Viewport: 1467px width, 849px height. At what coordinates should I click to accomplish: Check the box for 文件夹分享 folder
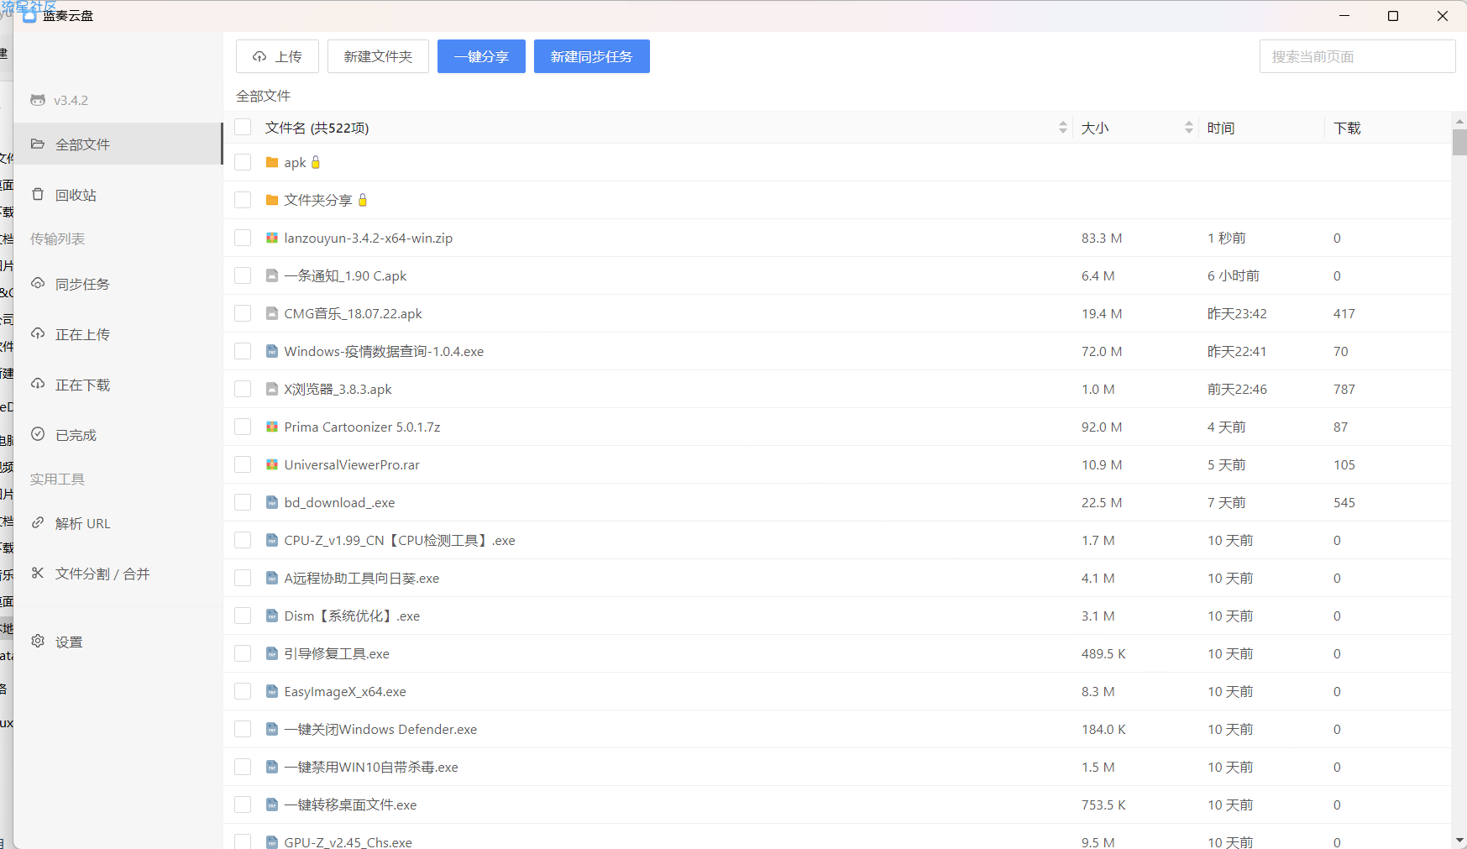pos(243,200)
